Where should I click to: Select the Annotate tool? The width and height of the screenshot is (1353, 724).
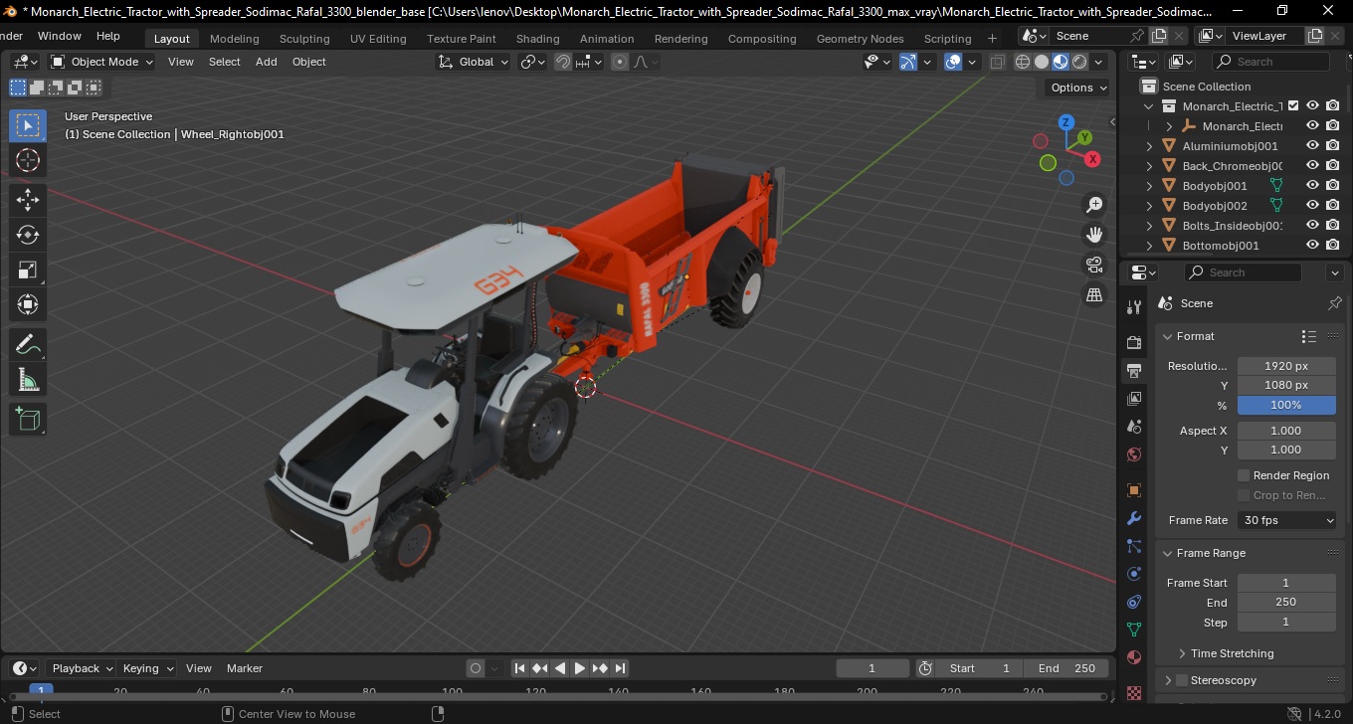click(x=28, y=344)
